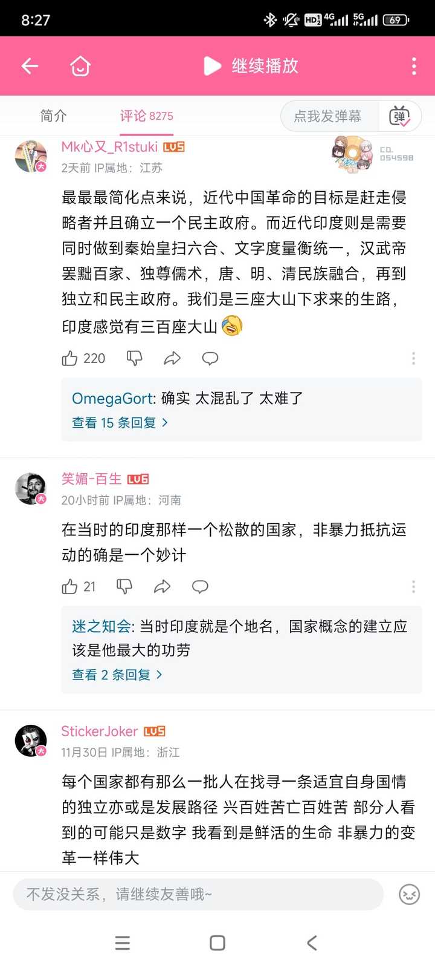
Task: Open emoji picker beside comment input
Action: click(409, 894)
